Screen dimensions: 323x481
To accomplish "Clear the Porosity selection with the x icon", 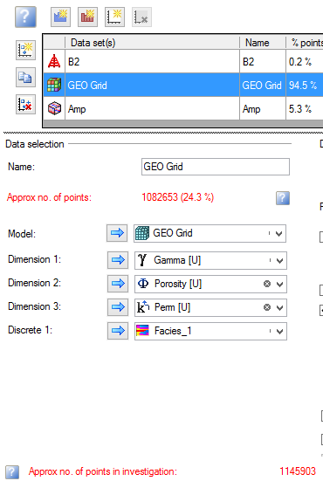I will [x=267, y=284].
